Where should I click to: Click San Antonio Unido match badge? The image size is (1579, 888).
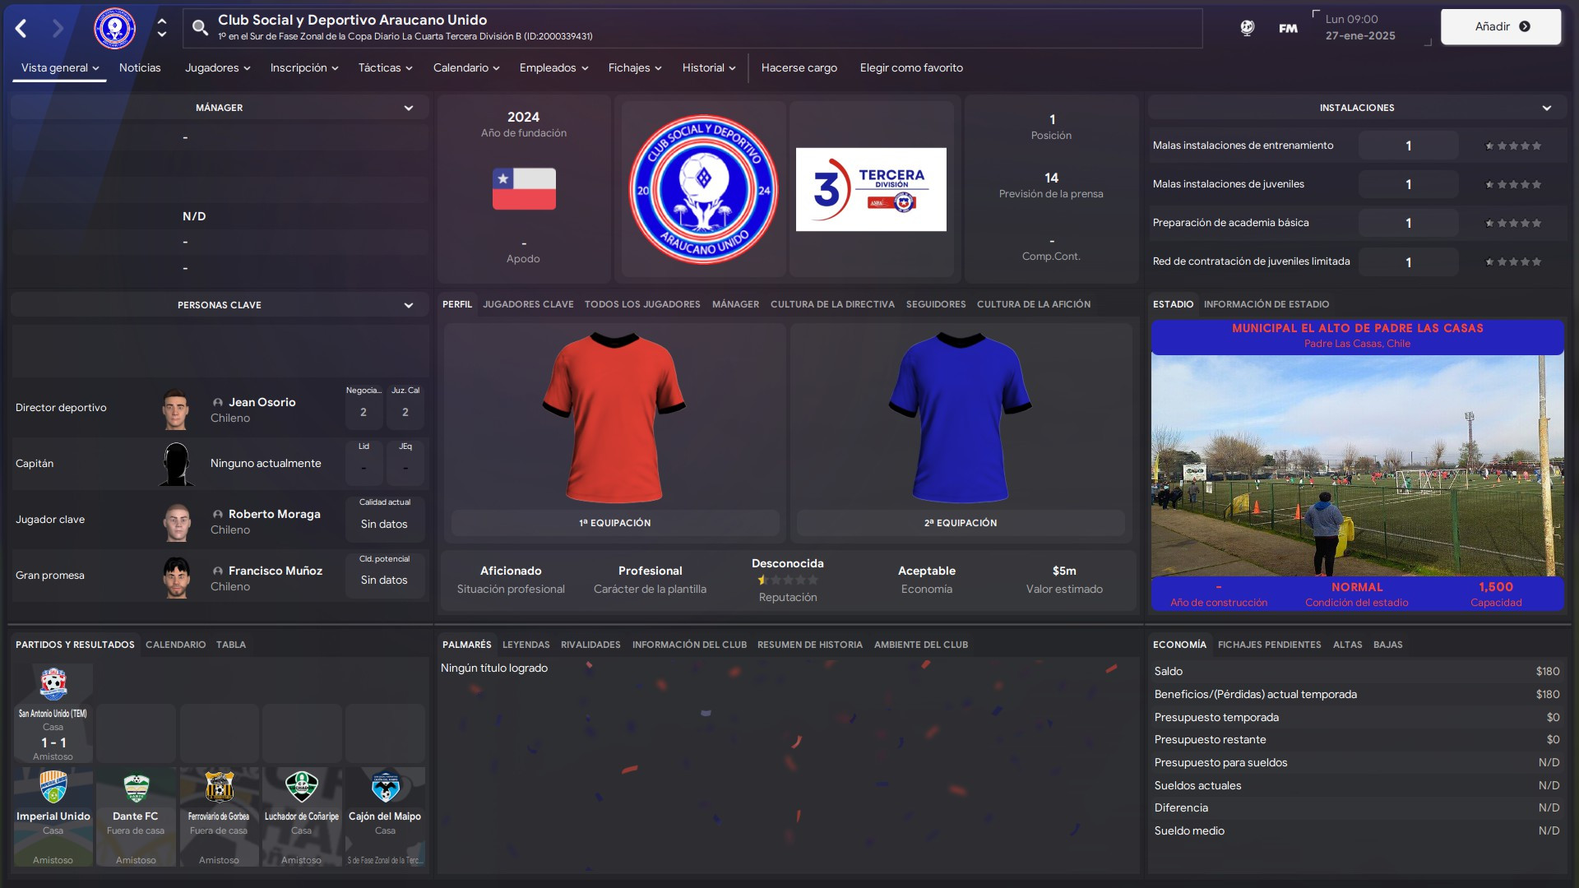coord(53,684)
